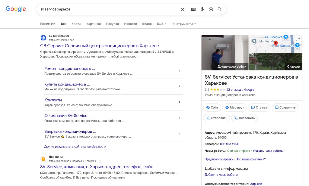This screenshot has width=309, height=186.
Task: Expand chevron for Ремонт кондиционеров sitelink
Action: (x=179, y=71)
